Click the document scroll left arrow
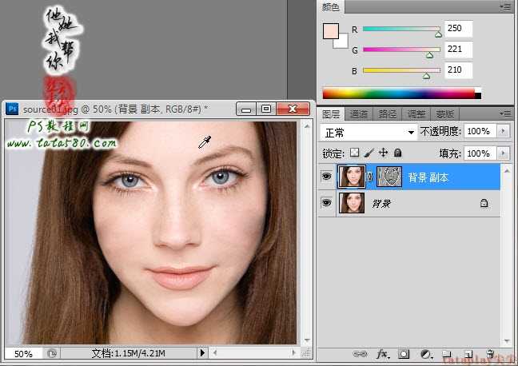Image resolution: width=518 pixels, height=366 pixels. (215, 353)
